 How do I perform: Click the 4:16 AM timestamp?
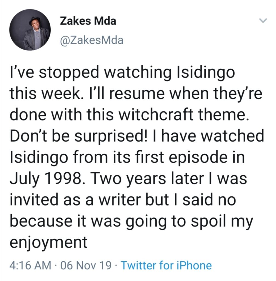pos(30,265)
